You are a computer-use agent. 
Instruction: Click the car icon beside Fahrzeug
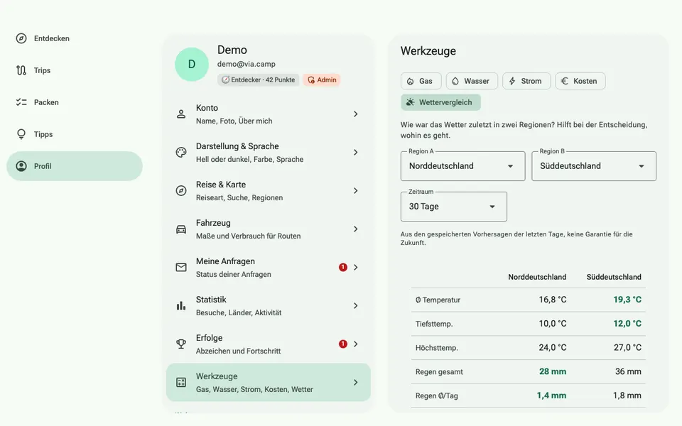181,229
